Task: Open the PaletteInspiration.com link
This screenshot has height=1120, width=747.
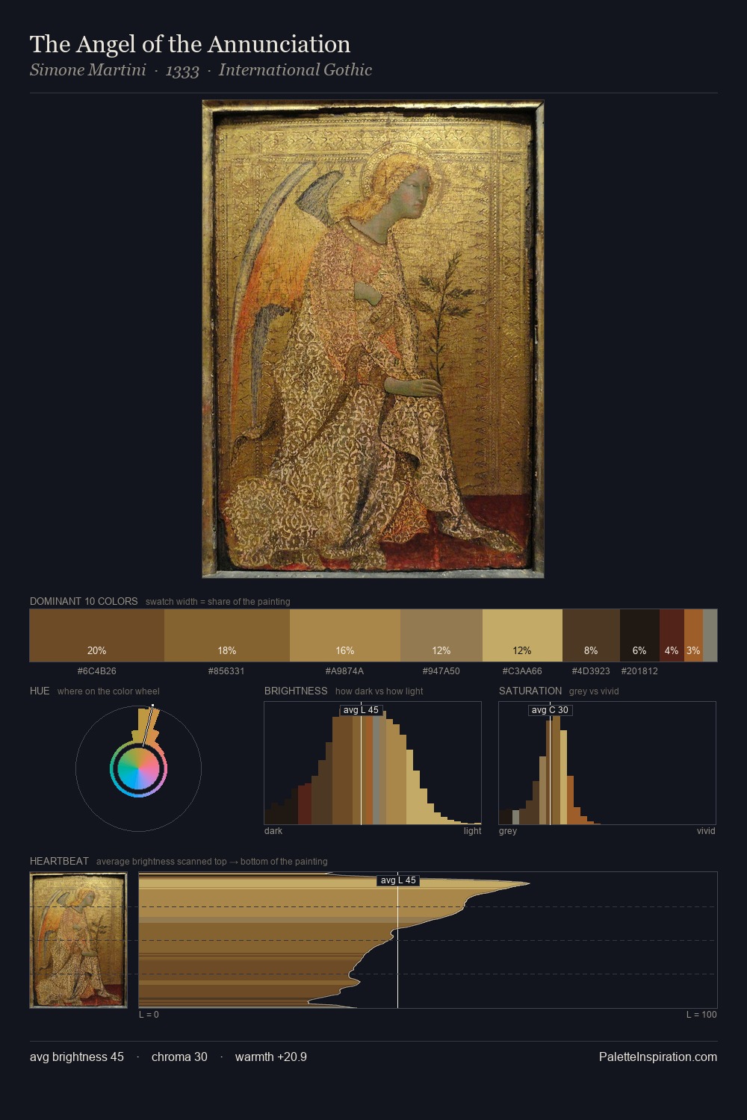Action: pos(658,1057)
